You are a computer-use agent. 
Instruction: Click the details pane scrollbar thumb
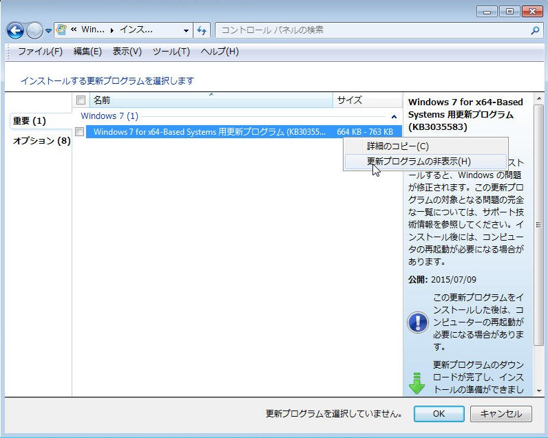(538, 225)
